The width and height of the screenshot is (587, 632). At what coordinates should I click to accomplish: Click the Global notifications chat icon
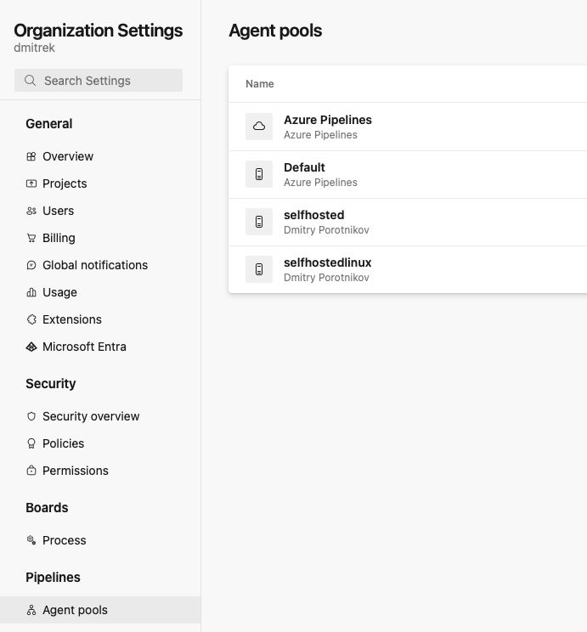tap(31, 265)
